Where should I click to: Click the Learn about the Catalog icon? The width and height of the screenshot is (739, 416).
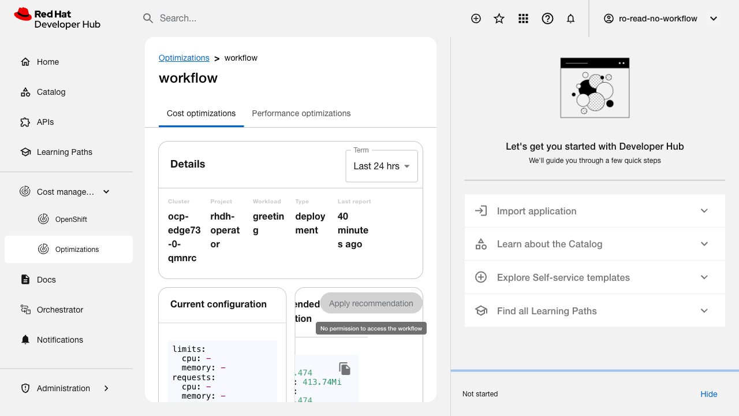[x=481, y=244]
